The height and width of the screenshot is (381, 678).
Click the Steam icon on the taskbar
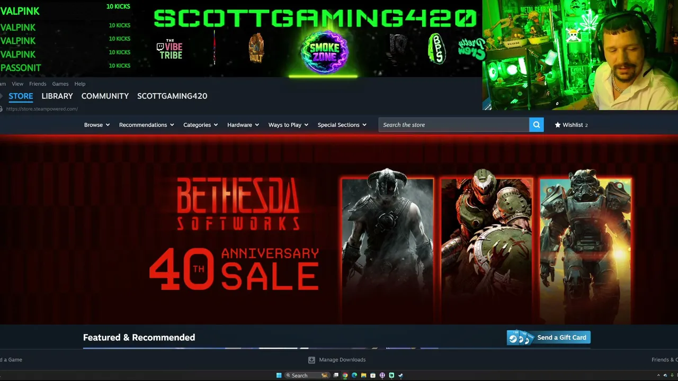(x=400, y=375)
